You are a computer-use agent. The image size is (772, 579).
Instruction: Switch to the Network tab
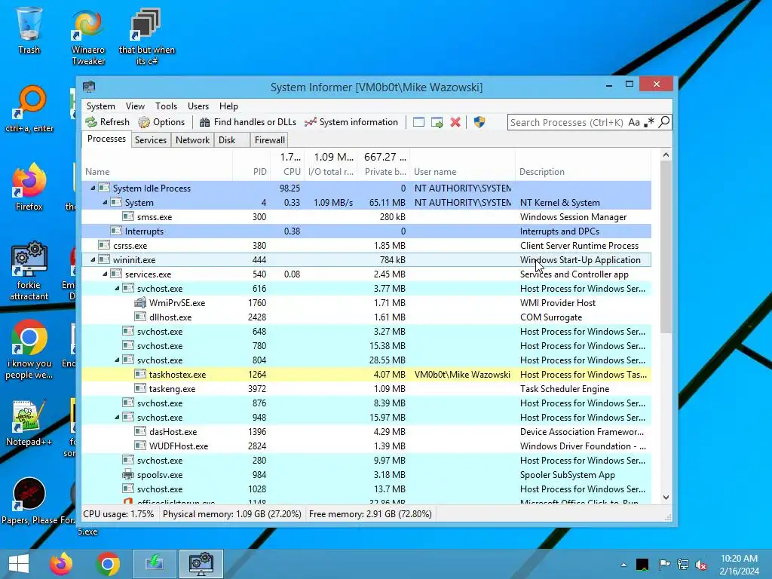(192, 140)
